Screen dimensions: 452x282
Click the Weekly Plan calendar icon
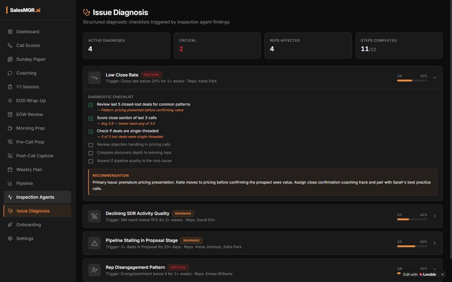[x=10, y=169]
